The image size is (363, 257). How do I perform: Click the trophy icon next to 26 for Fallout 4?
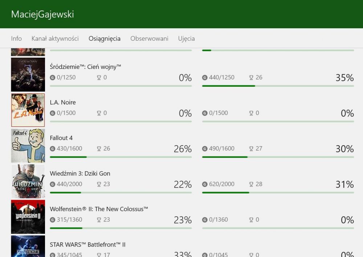pyautogui.click(x=99, y=148)
